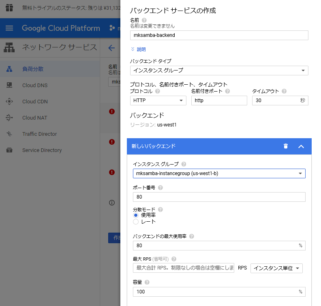Click the mksamba-backend name field
Screen dimensions: 321x306
pos(219,35)
